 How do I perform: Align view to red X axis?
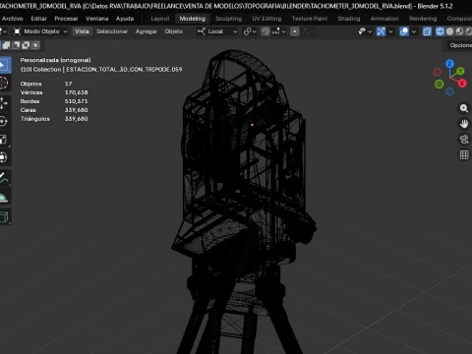(462, 84)
